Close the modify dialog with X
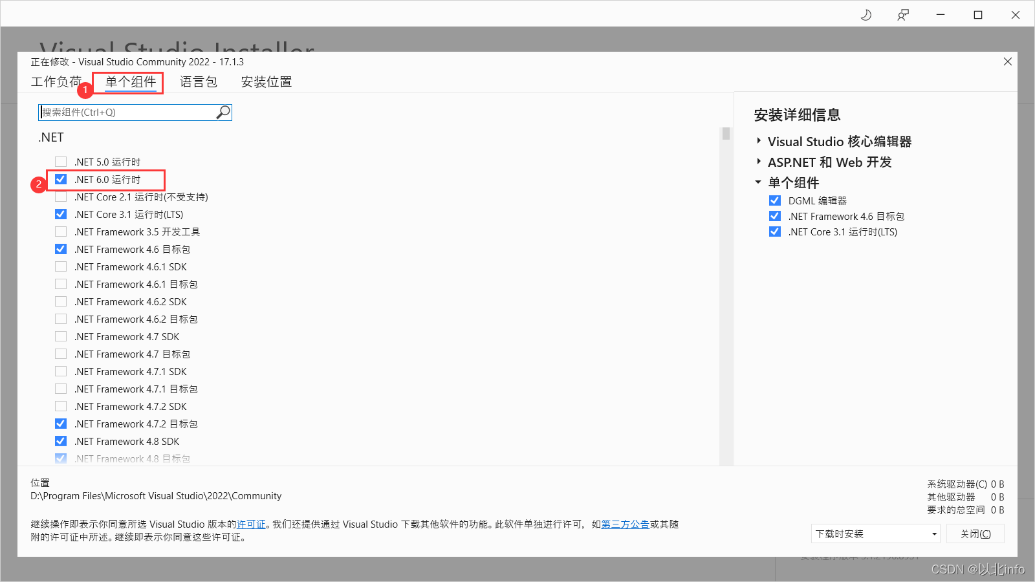 1007,61
